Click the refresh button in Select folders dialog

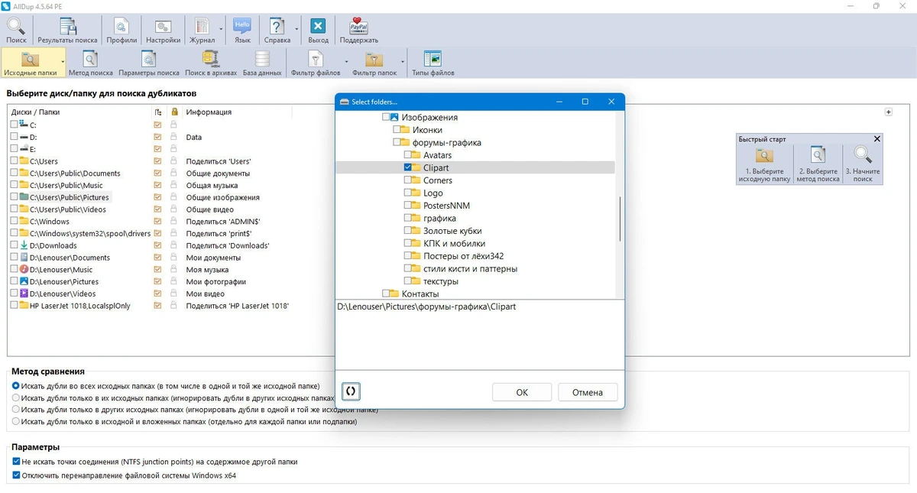coord(351,391)
